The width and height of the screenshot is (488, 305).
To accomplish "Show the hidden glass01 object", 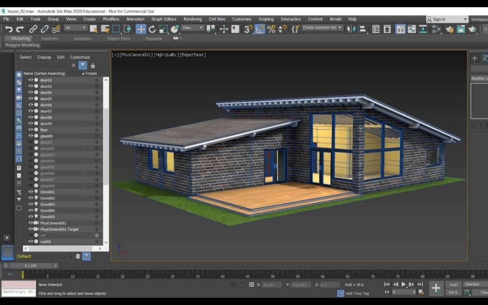I will click(x=30, y=142).
